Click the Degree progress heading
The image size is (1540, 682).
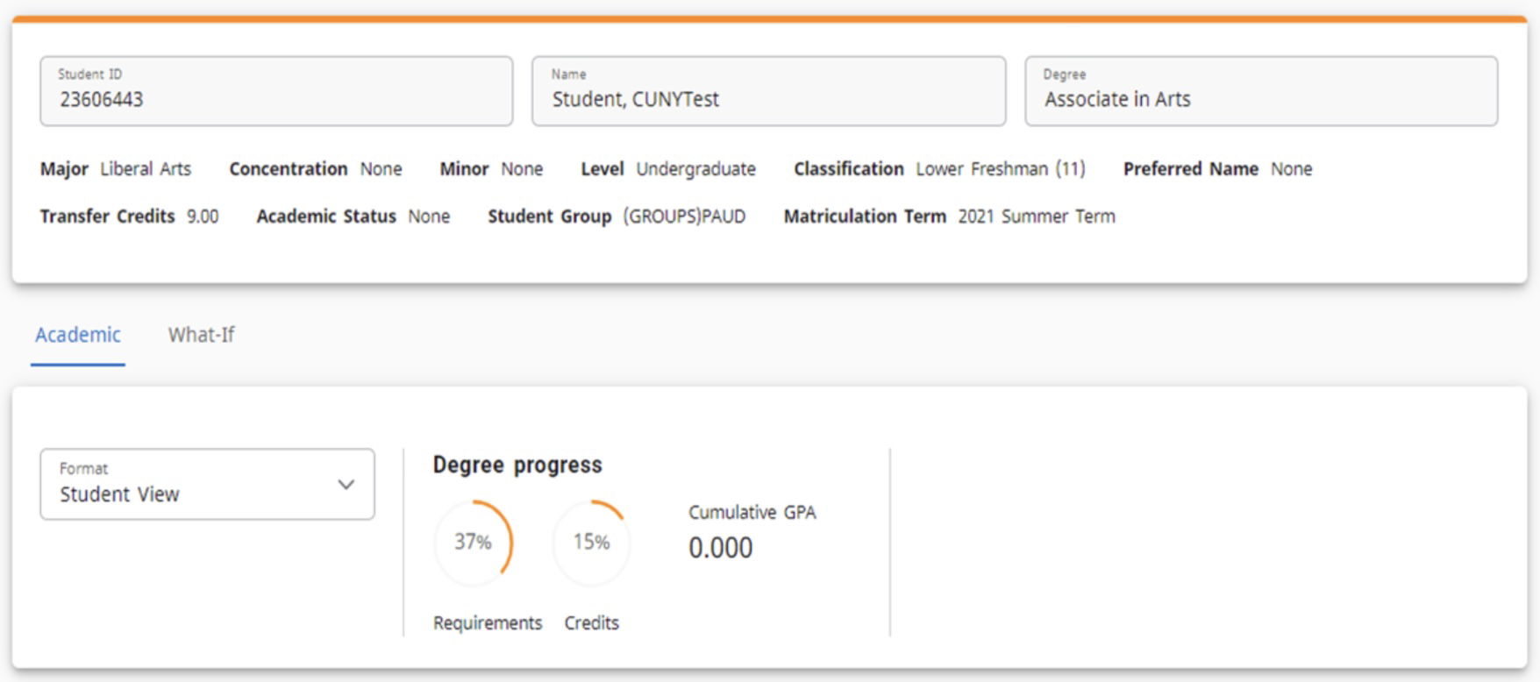[517, 465]
